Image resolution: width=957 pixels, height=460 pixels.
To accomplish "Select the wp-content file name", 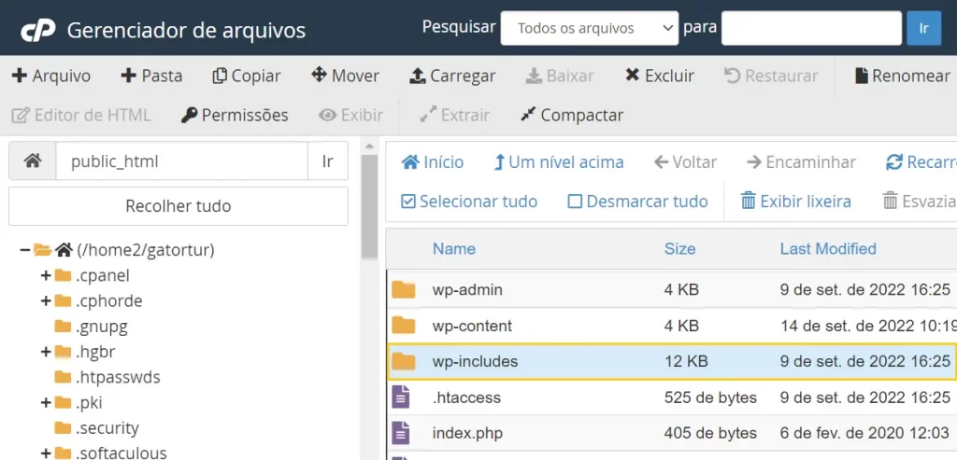I will (472, 326).
